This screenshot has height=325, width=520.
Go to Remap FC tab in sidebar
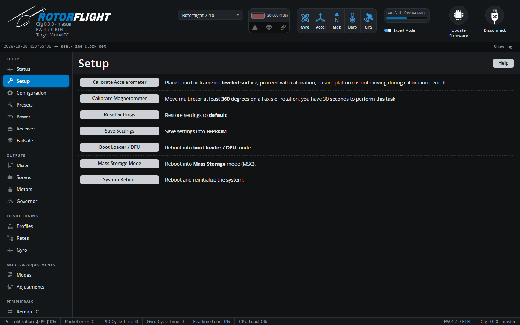[36, 312]
